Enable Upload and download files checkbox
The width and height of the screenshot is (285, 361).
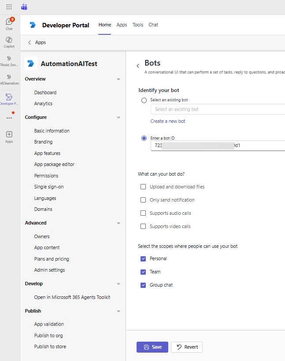[x=143, y=187]
